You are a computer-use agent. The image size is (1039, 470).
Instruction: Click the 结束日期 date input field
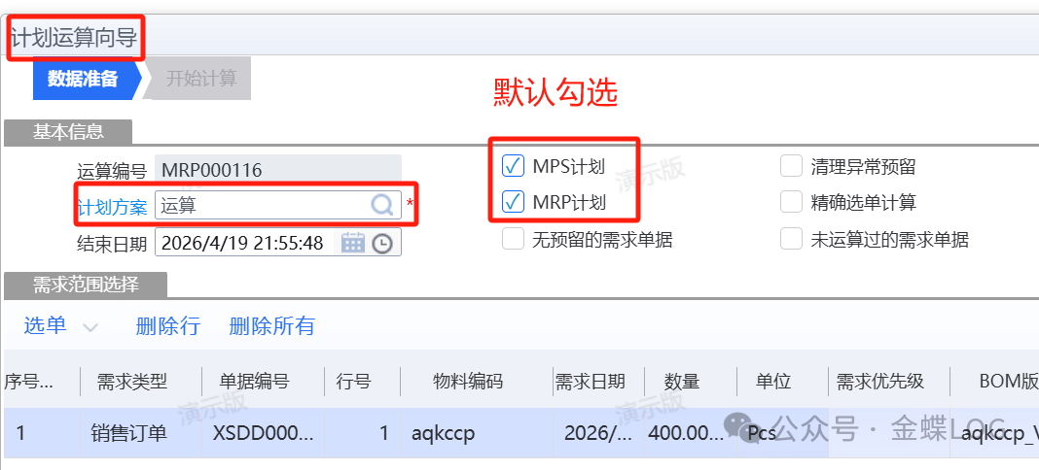click(243, 243)
